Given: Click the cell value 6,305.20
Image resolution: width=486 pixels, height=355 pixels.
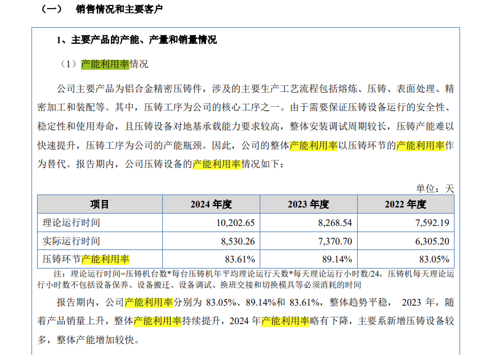Looking at the screenshot, I should coord(430,241).
